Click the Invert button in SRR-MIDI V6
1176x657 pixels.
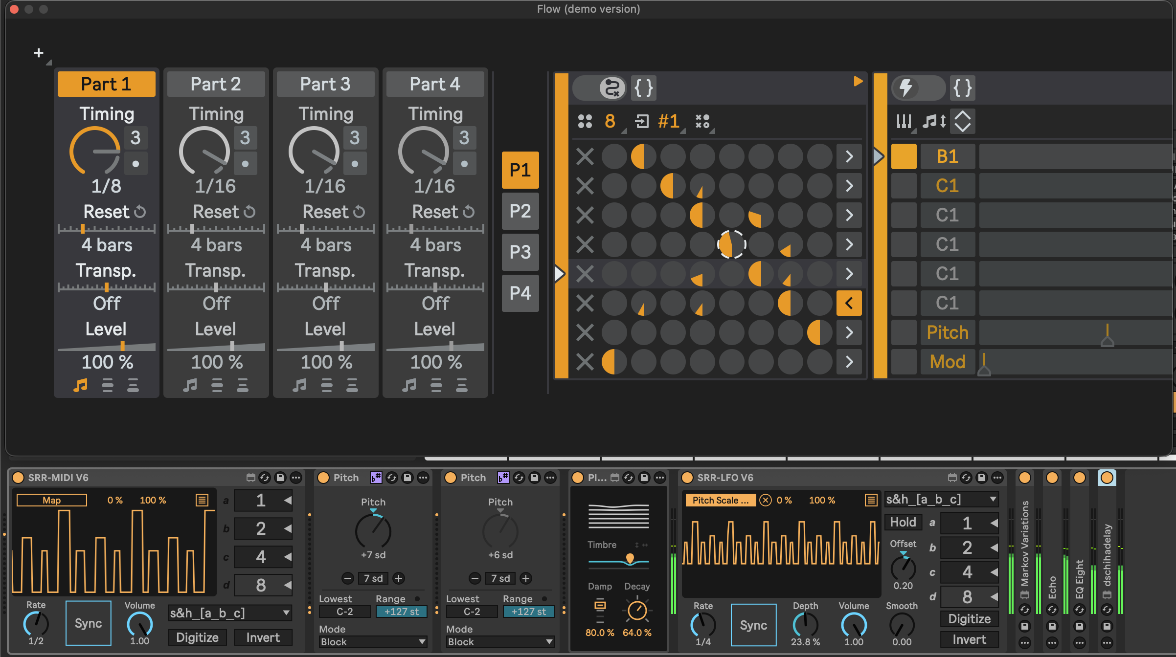(x=263, y=637)
